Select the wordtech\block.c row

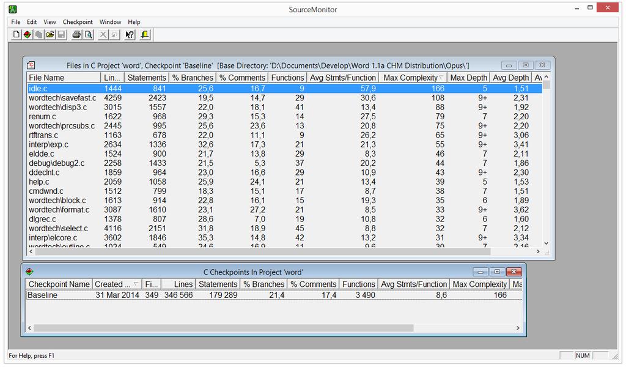tap(285, 200)
